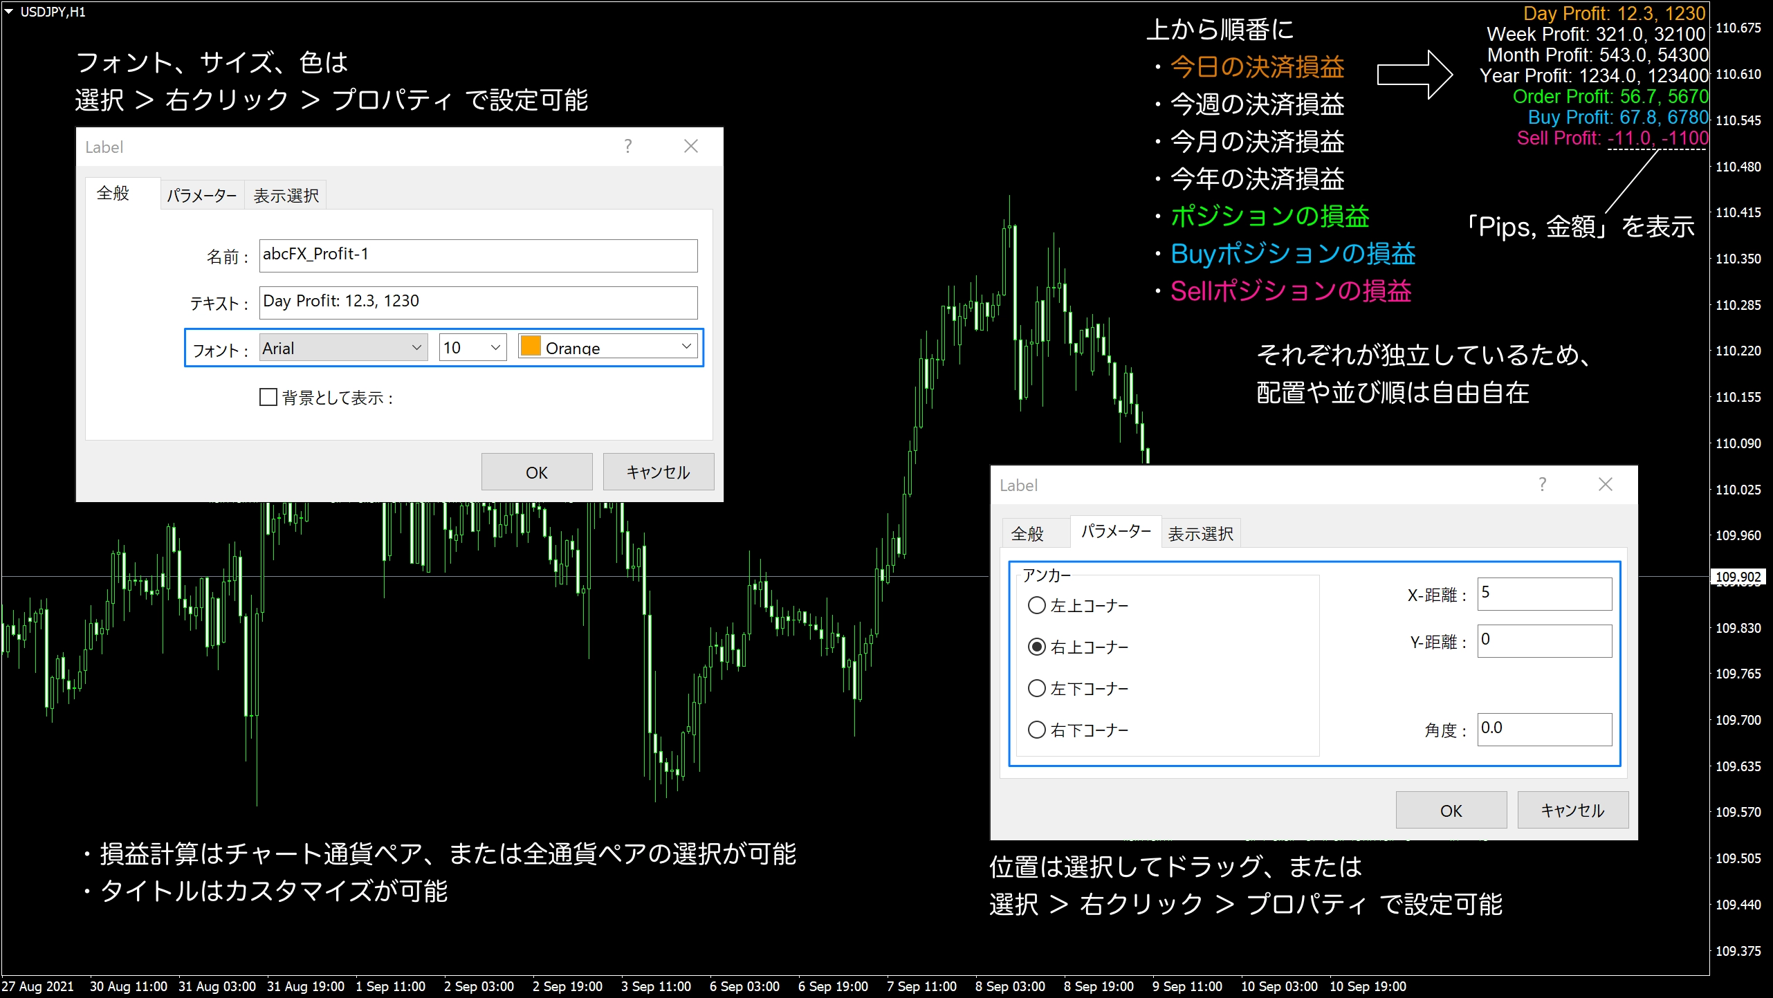Open the Arial font dropdown
The height and width of the screenshot is (998, 1773).
pos(343,347)
